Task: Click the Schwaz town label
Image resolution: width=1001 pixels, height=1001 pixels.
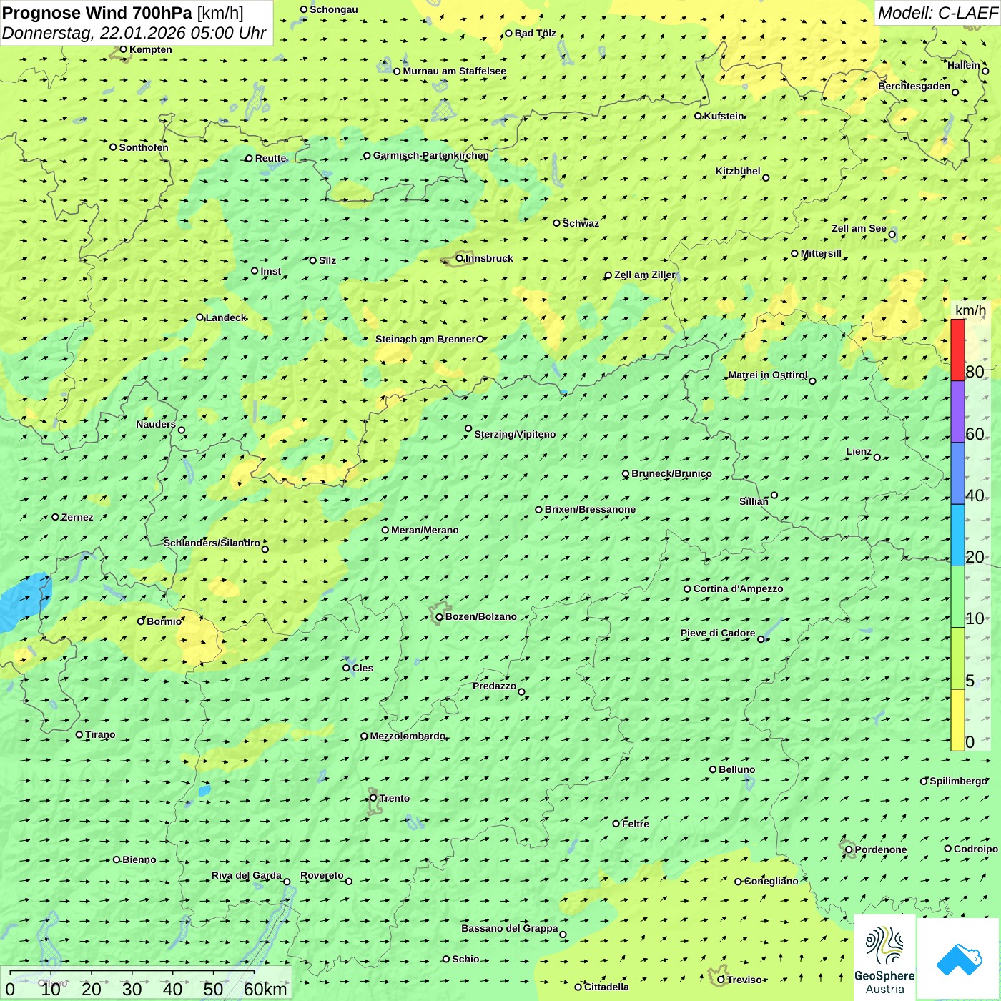Action: pos(581,223)
